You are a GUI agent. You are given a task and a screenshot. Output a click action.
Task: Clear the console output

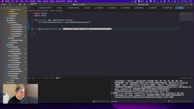[187, 101]
